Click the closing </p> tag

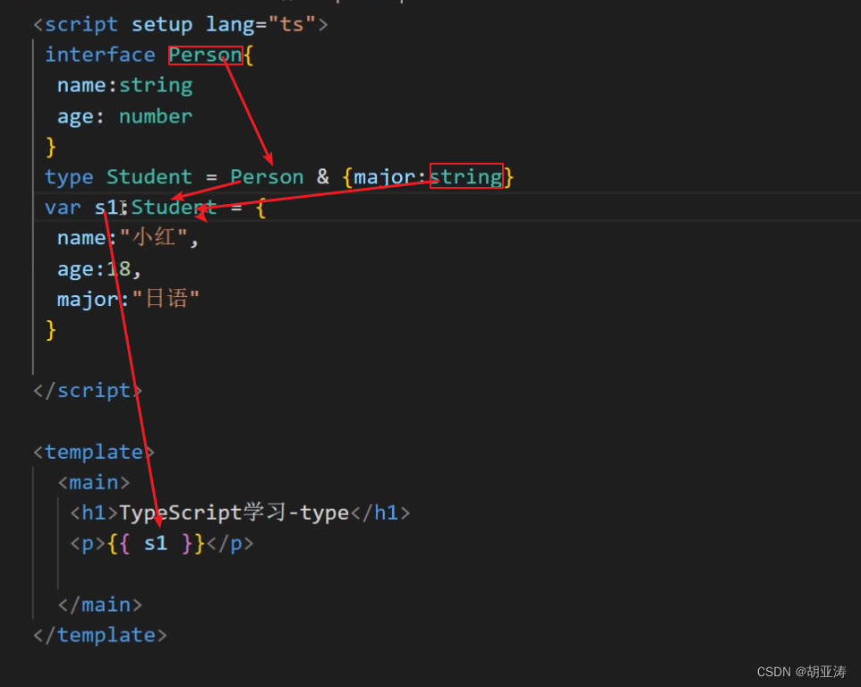[x=230, y=545]
